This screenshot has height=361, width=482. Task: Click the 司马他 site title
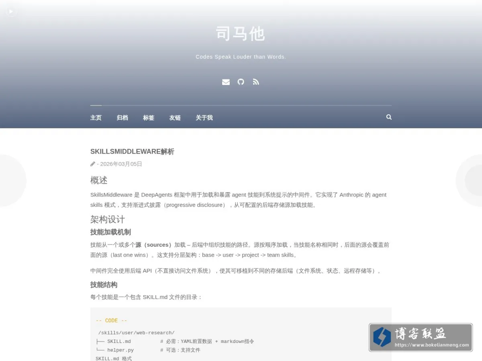(241, 34)
